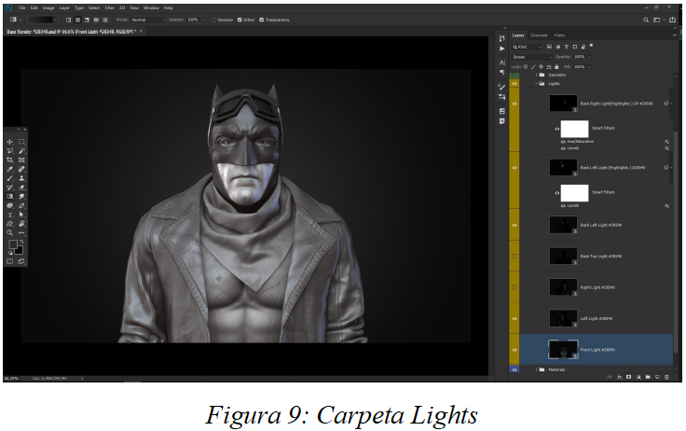Select the Zoom magnifier tool

click(x=9, y=232)
